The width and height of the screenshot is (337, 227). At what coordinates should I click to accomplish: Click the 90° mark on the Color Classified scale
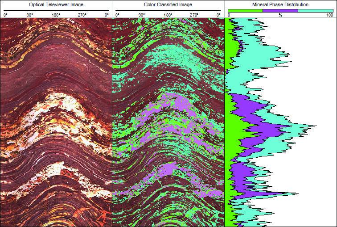[142, 15]
